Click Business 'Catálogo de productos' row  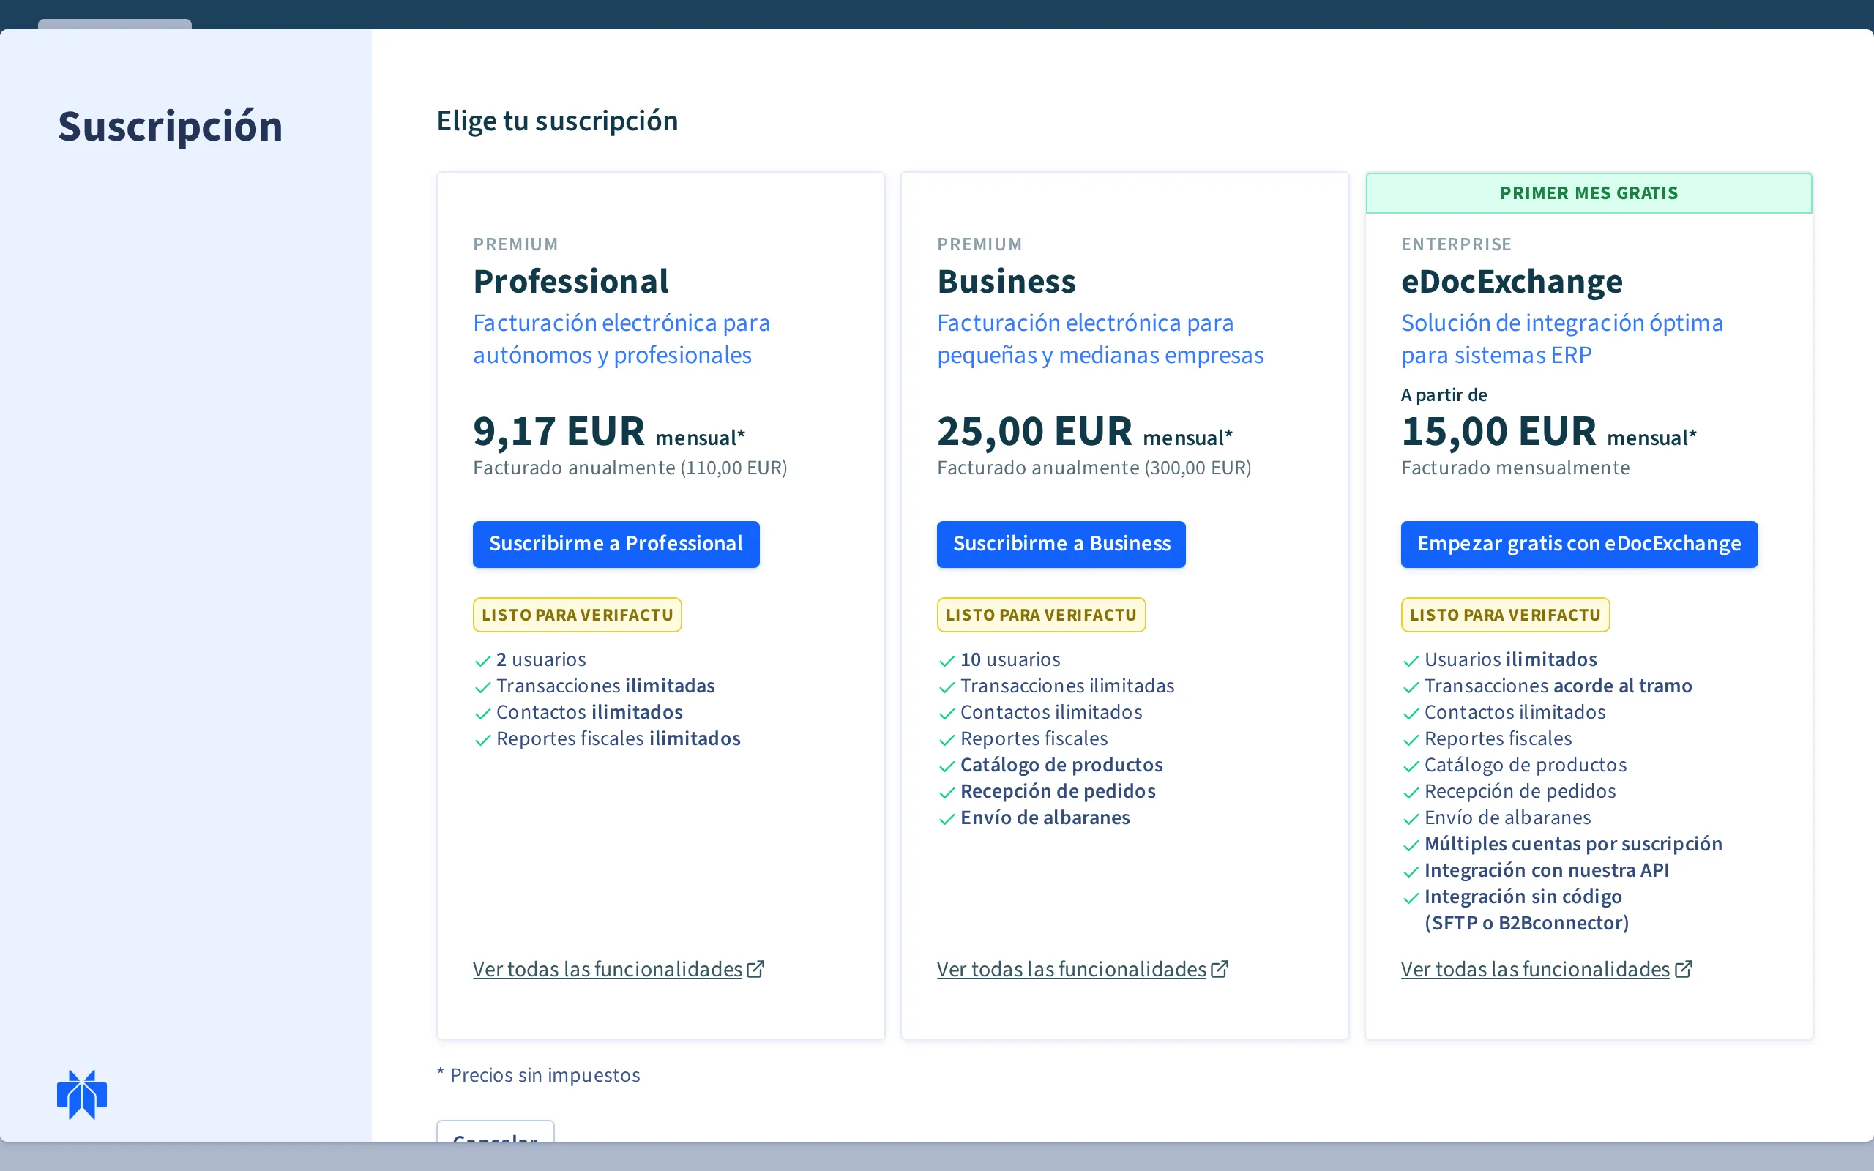click(x=1050, y=766)
